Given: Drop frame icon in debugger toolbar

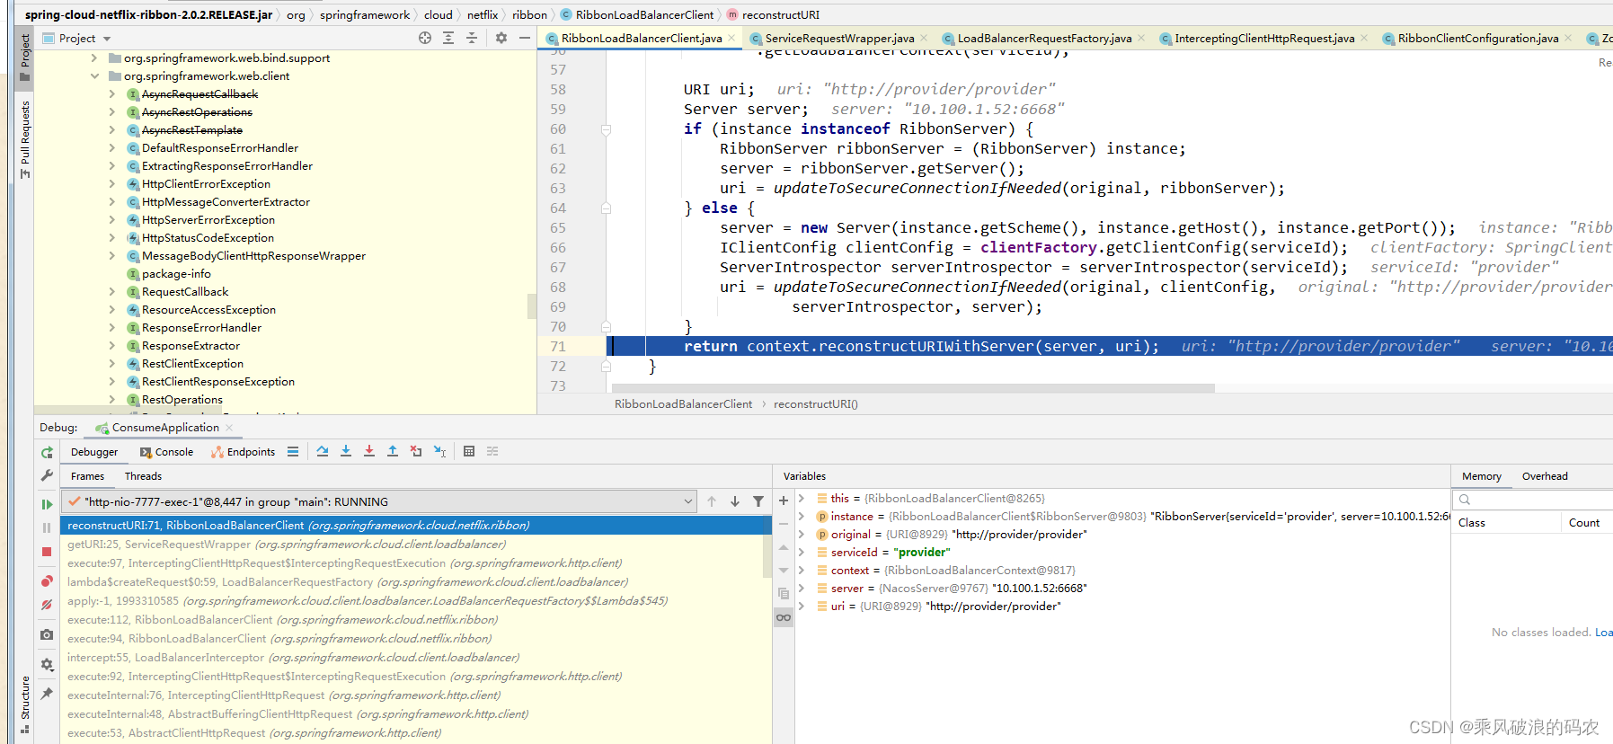Looking at the screenshot, I should pyautogui.click(x=416, y=451).
